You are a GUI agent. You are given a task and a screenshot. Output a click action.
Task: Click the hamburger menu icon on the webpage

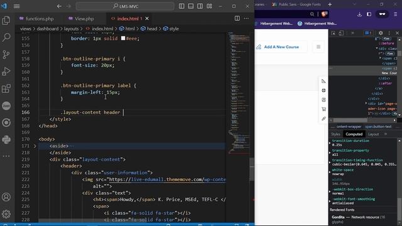(x=318, y=47)
